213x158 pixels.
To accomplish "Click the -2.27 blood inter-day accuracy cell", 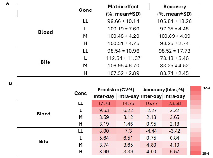I will click(x=151, y=110).
